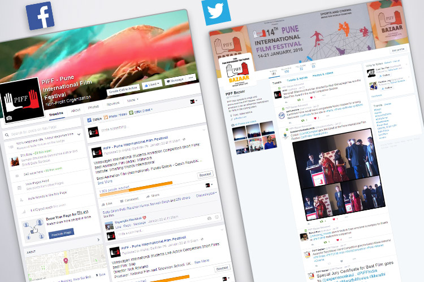Click the Tweets count 181 stat
The width and height of the screenshot is (424, 282).
274,73
